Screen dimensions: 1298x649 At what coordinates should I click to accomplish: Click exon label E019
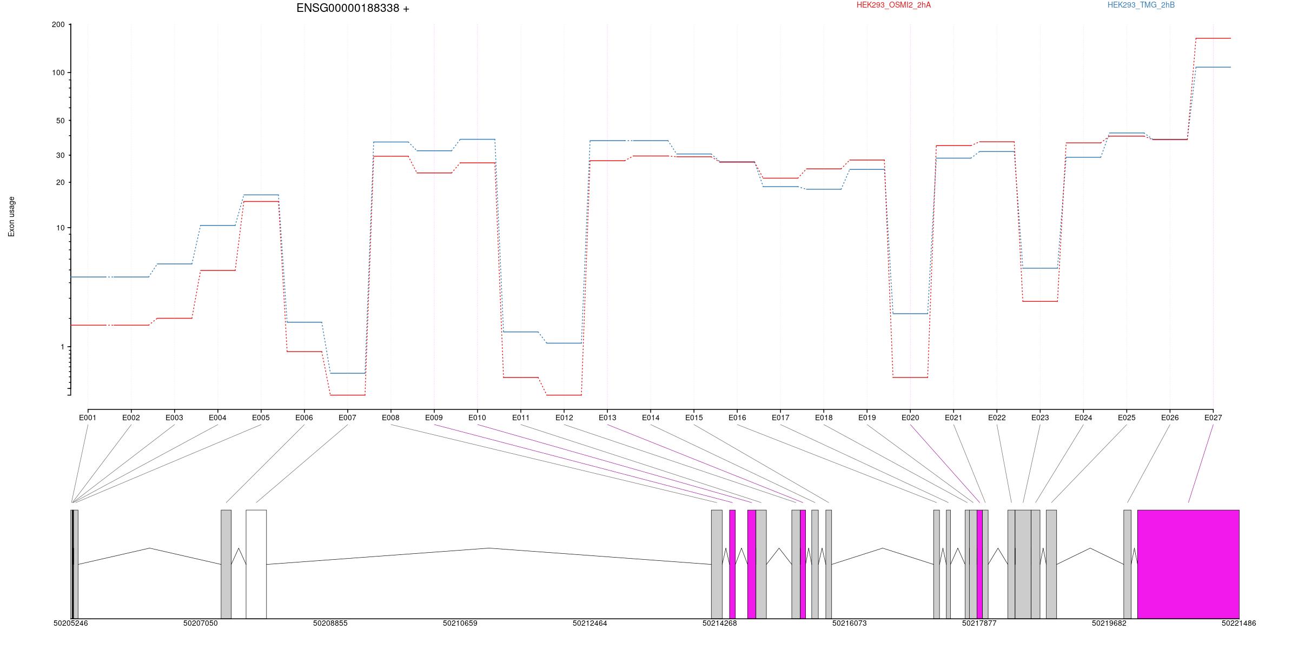tap(867, 418)
